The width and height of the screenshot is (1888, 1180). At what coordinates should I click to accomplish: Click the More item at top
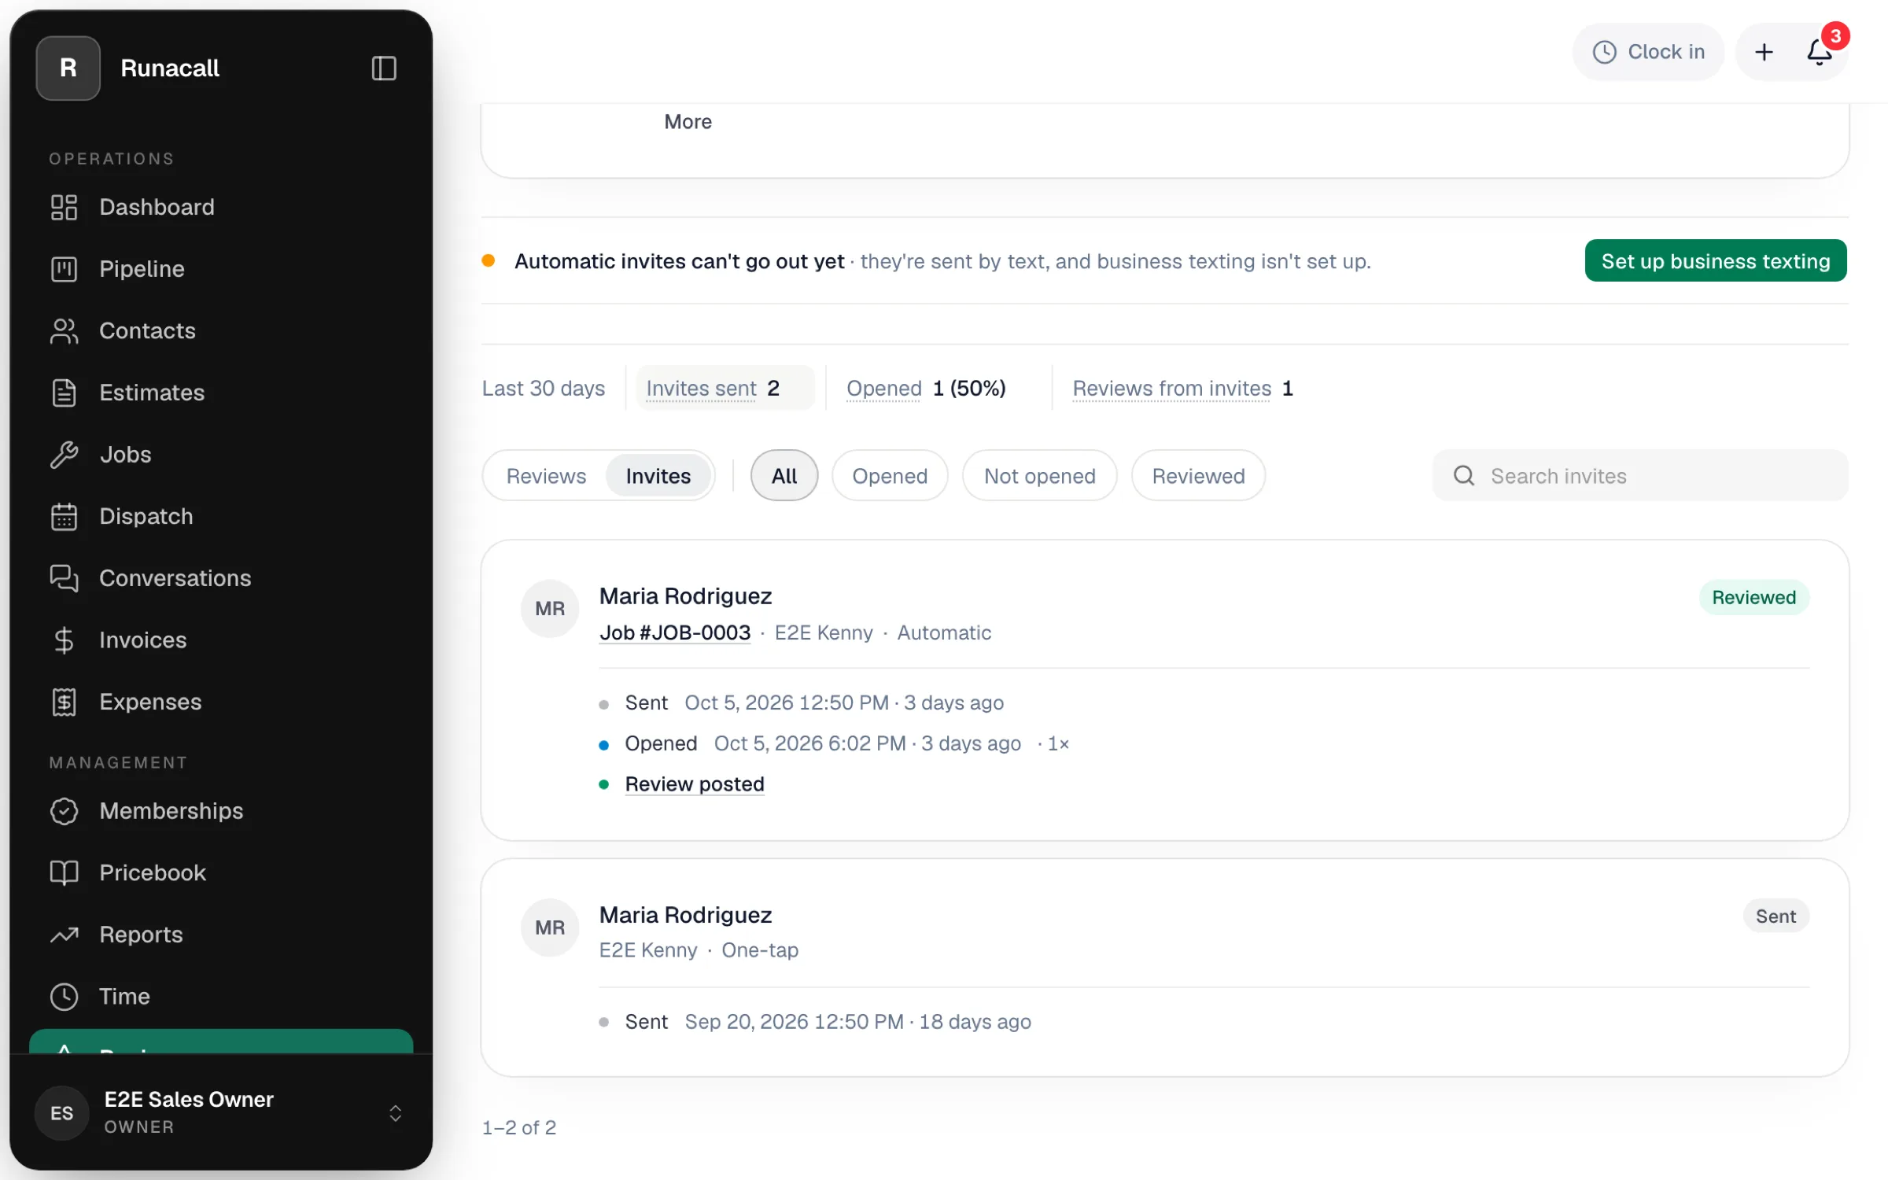tap(688, 122)
